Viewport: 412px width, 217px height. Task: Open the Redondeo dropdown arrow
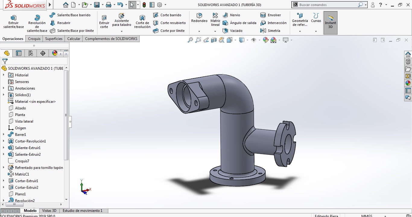coord(199,31)
